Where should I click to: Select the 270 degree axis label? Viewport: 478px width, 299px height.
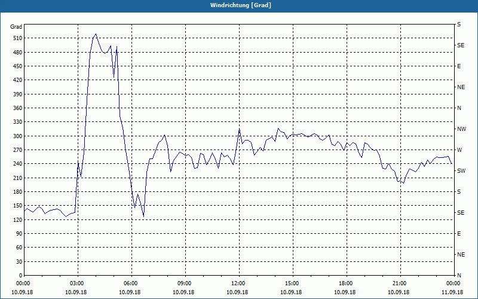[18, 150]
